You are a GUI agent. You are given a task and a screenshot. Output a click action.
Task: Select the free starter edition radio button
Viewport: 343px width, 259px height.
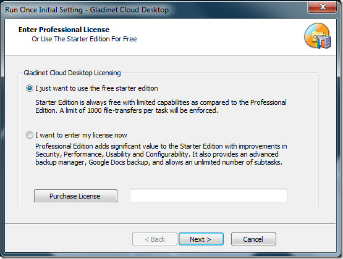tap(30, 88)
